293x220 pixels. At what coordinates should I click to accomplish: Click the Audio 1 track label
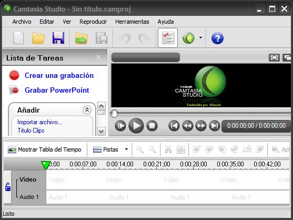click(29, 197)
